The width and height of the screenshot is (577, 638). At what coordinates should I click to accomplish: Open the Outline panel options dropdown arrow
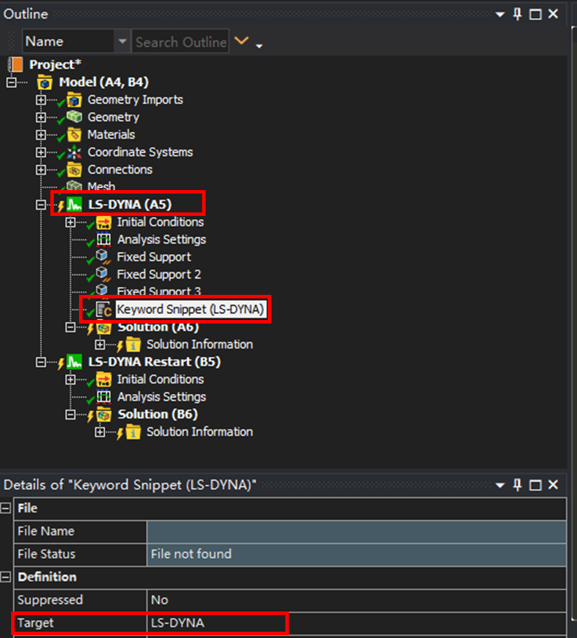click(500, 15)
